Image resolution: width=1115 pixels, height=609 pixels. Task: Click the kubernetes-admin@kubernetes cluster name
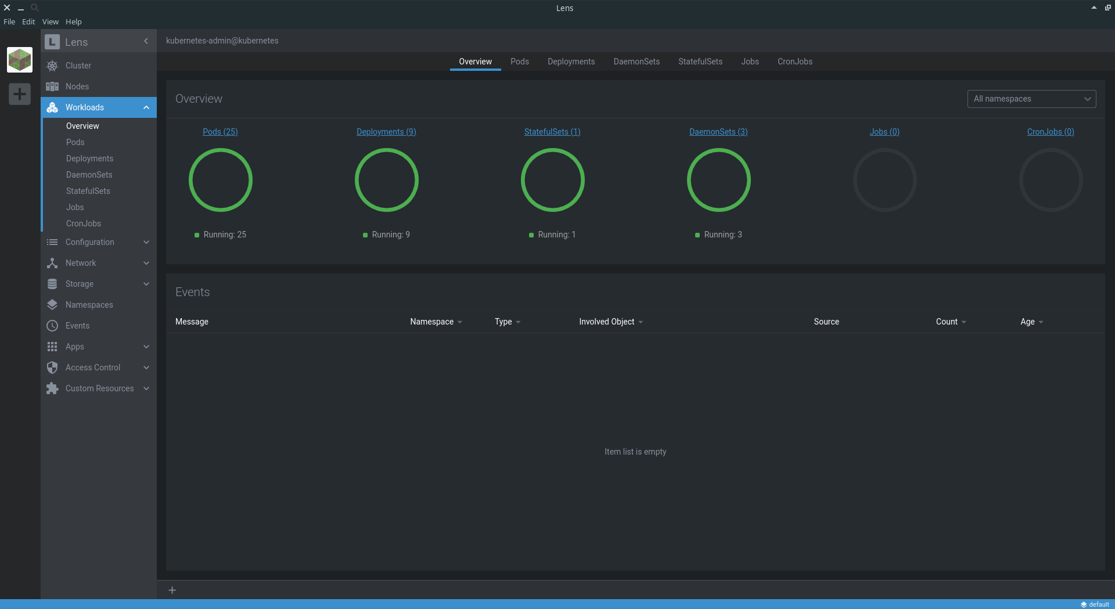222,41
